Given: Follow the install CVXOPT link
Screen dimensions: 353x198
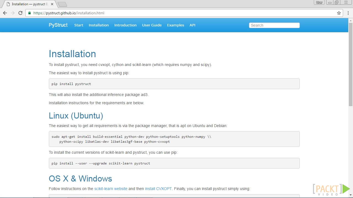Looking at the screenshot, I should pyautogui.click(x=158, y=189).
